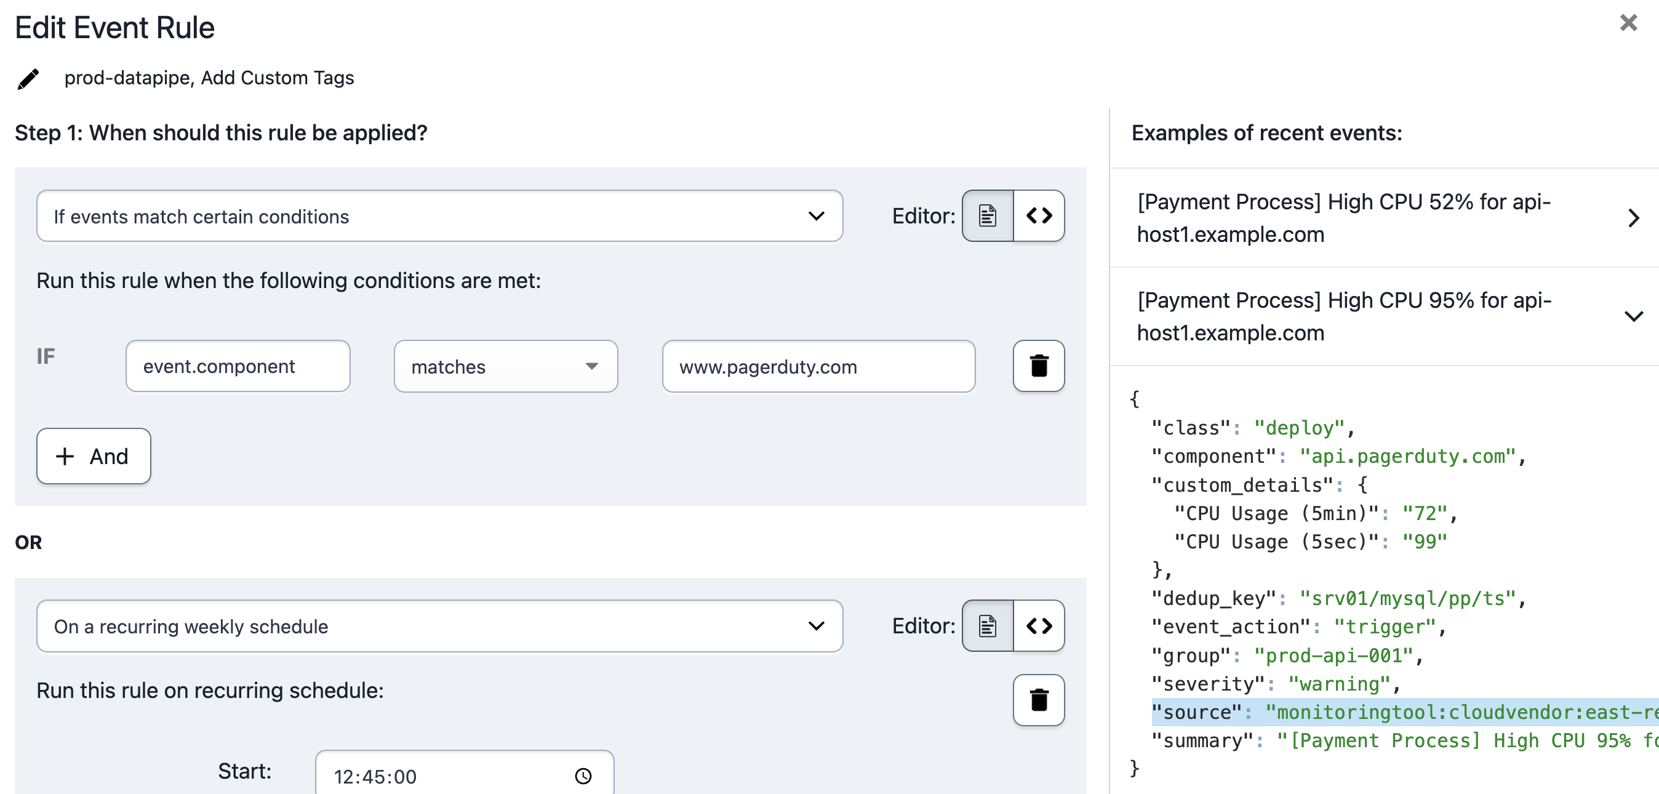Click the www.pagerduty.com value field

point(818,366)
